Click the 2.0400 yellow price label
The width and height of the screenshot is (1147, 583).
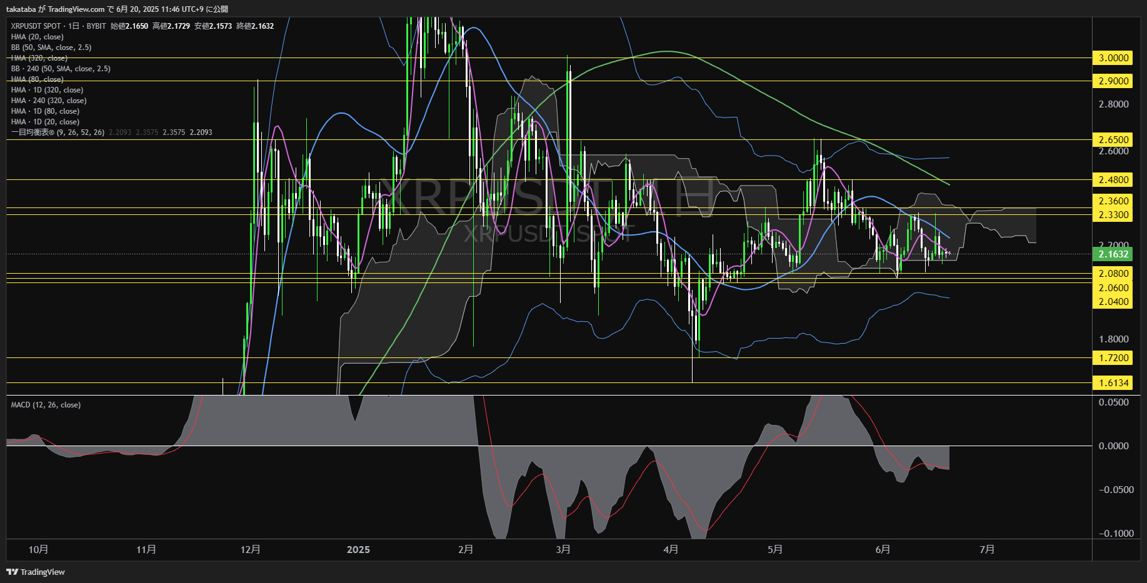point(1113,302)
